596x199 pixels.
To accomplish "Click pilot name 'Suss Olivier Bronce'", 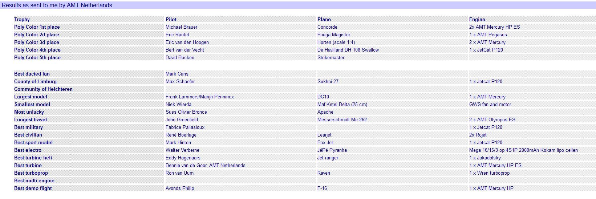I will pos(186,112).
